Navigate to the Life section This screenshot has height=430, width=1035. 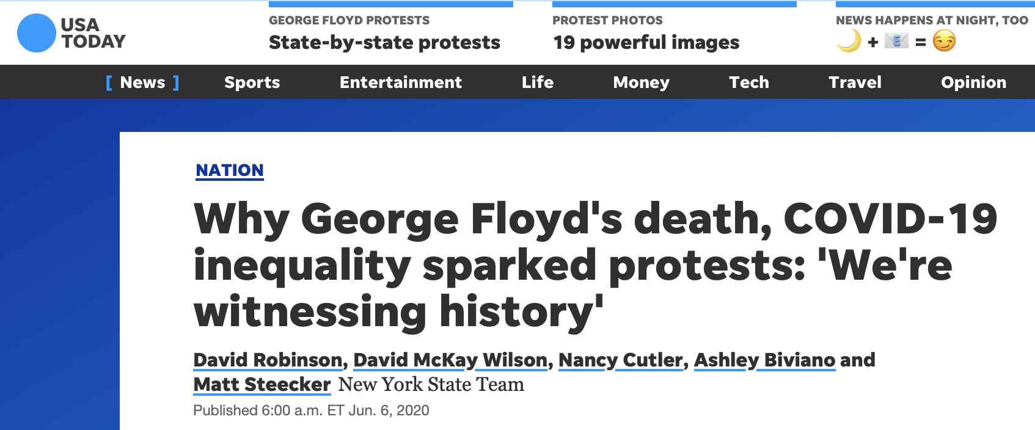point(538,82)
